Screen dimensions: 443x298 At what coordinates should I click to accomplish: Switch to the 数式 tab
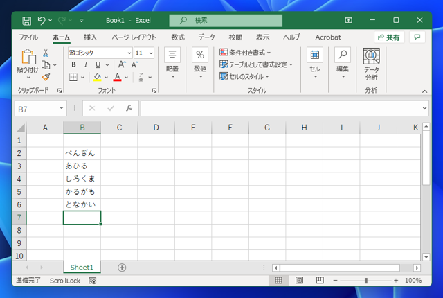coord(178,37)
